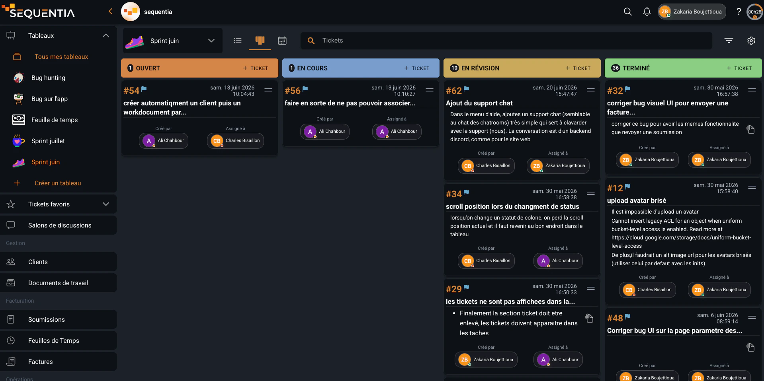Click Charles Bisaillon creator on ticket #12
The height and width of the screenshot is (381, 764).
coord(647,290)
